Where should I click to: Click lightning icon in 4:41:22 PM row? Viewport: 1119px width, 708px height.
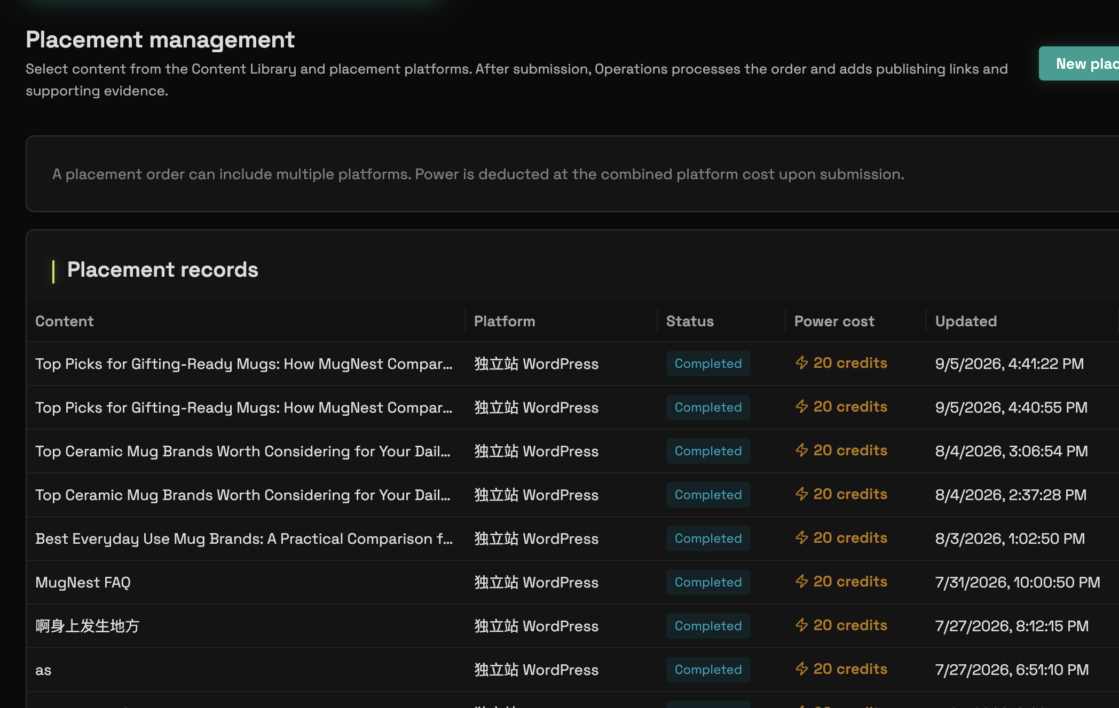801,363
